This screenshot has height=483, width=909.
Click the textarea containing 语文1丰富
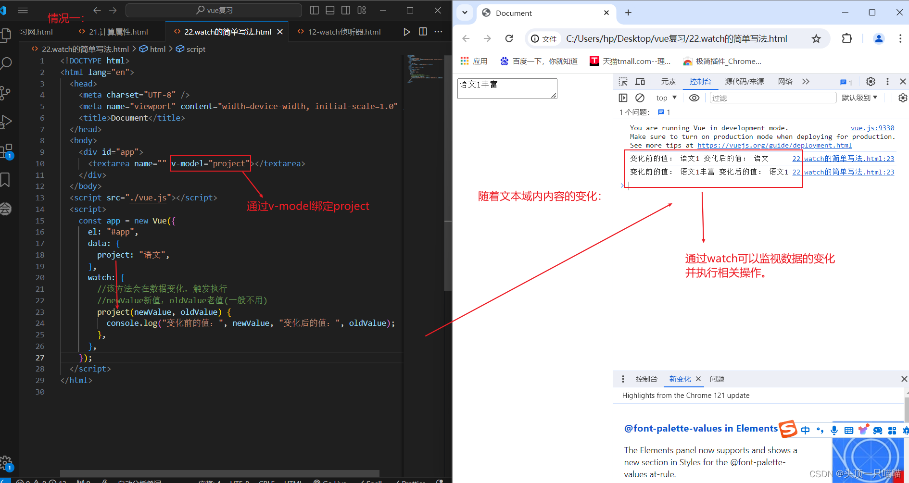(x=507, y=88)
